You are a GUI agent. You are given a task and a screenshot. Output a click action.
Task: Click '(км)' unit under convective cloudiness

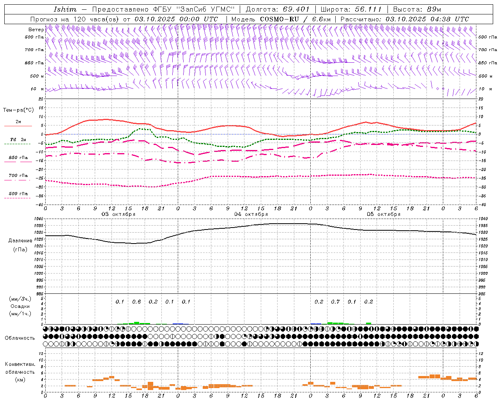[20, 380]
